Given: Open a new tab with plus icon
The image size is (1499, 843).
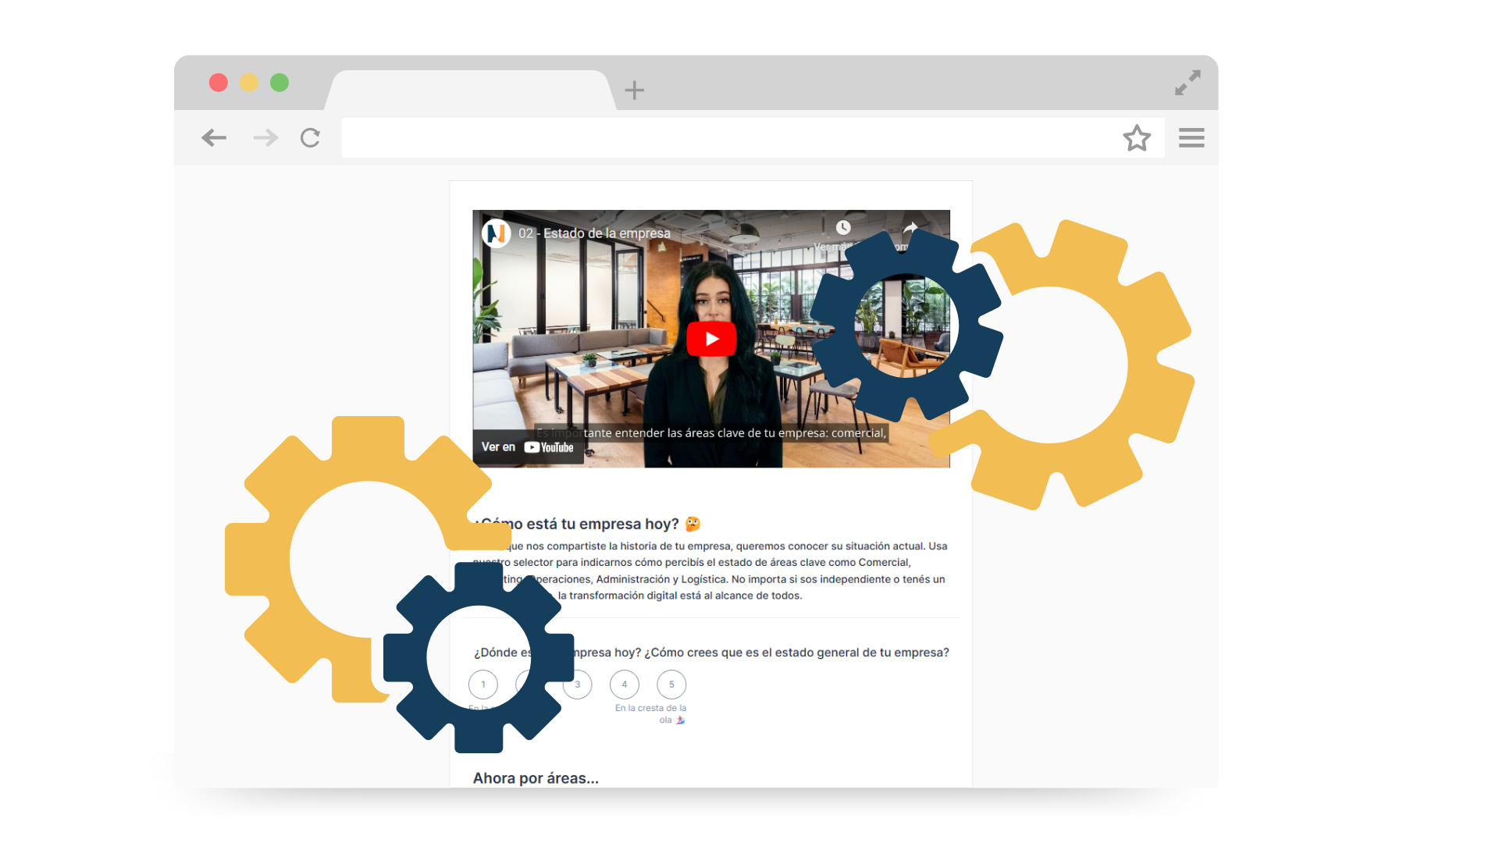Looking at the screenshot, I should [634, 91].
